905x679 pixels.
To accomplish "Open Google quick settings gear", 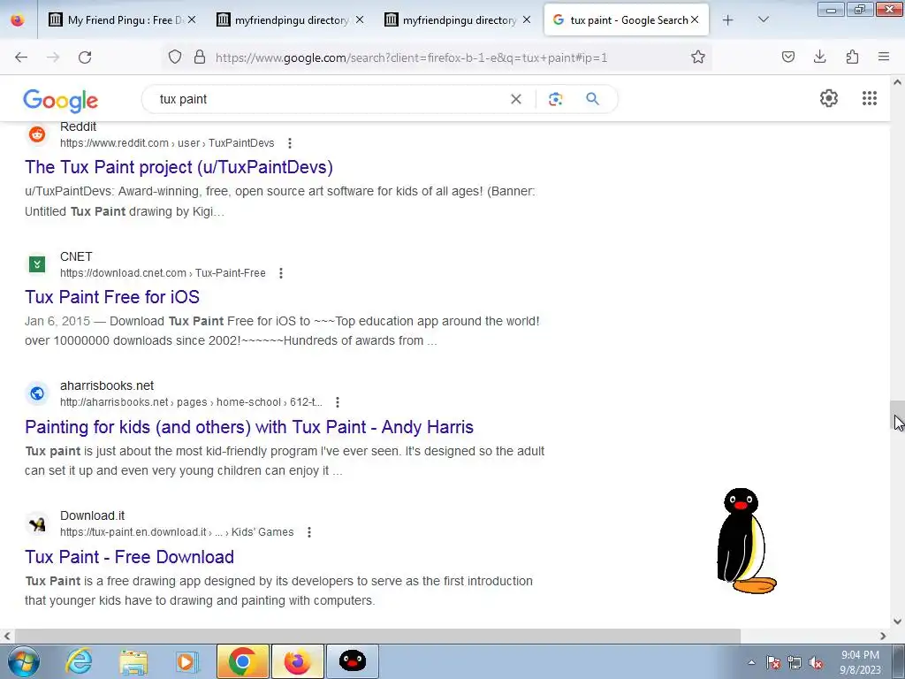I will 829,98.
